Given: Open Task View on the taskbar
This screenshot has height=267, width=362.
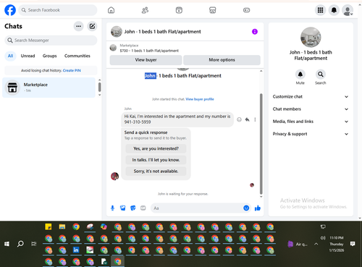Looking at the screenshot, I should (34, 244).
